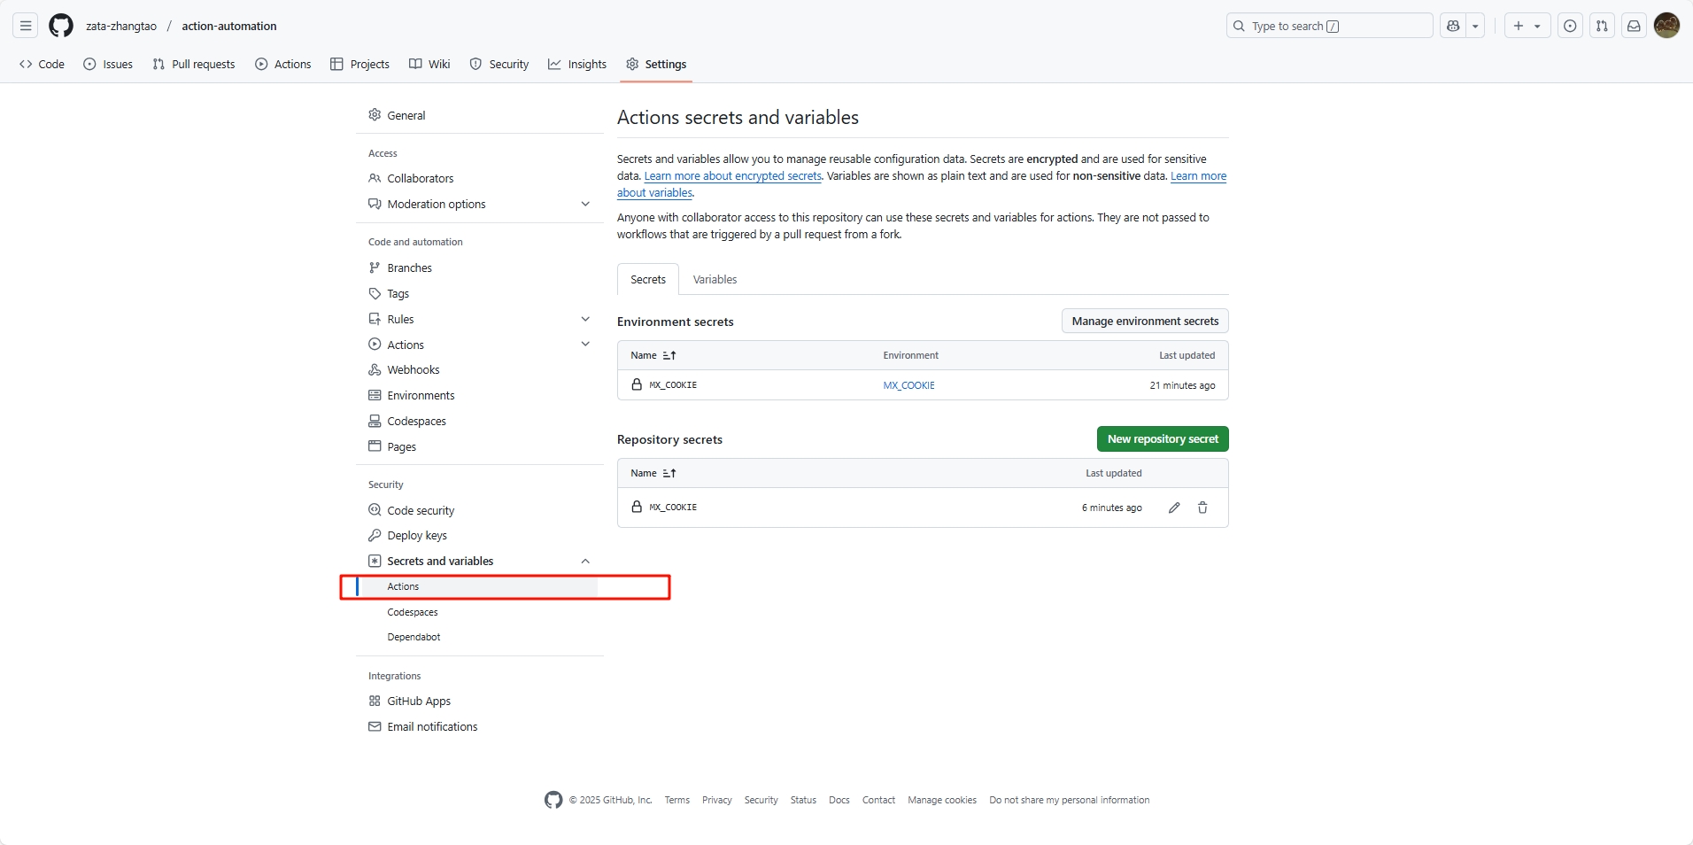Open Tags settings page
1693x845 pixels.
tap(480, 293)
